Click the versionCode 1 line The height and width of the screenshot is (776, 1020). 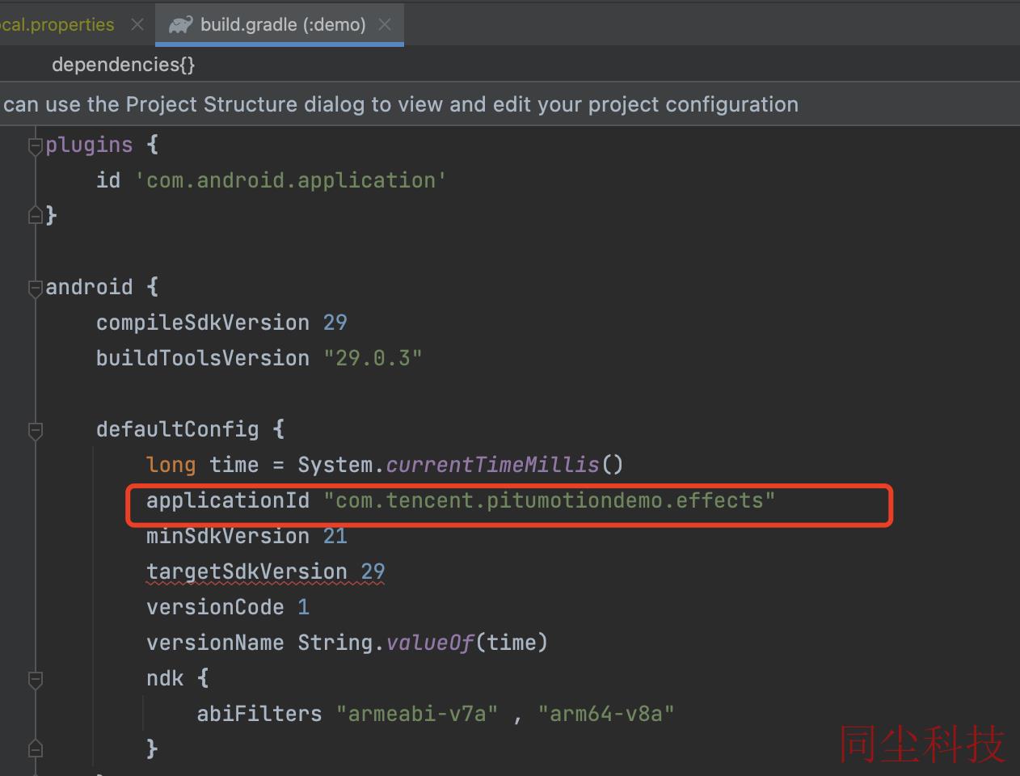pos(228,607)
